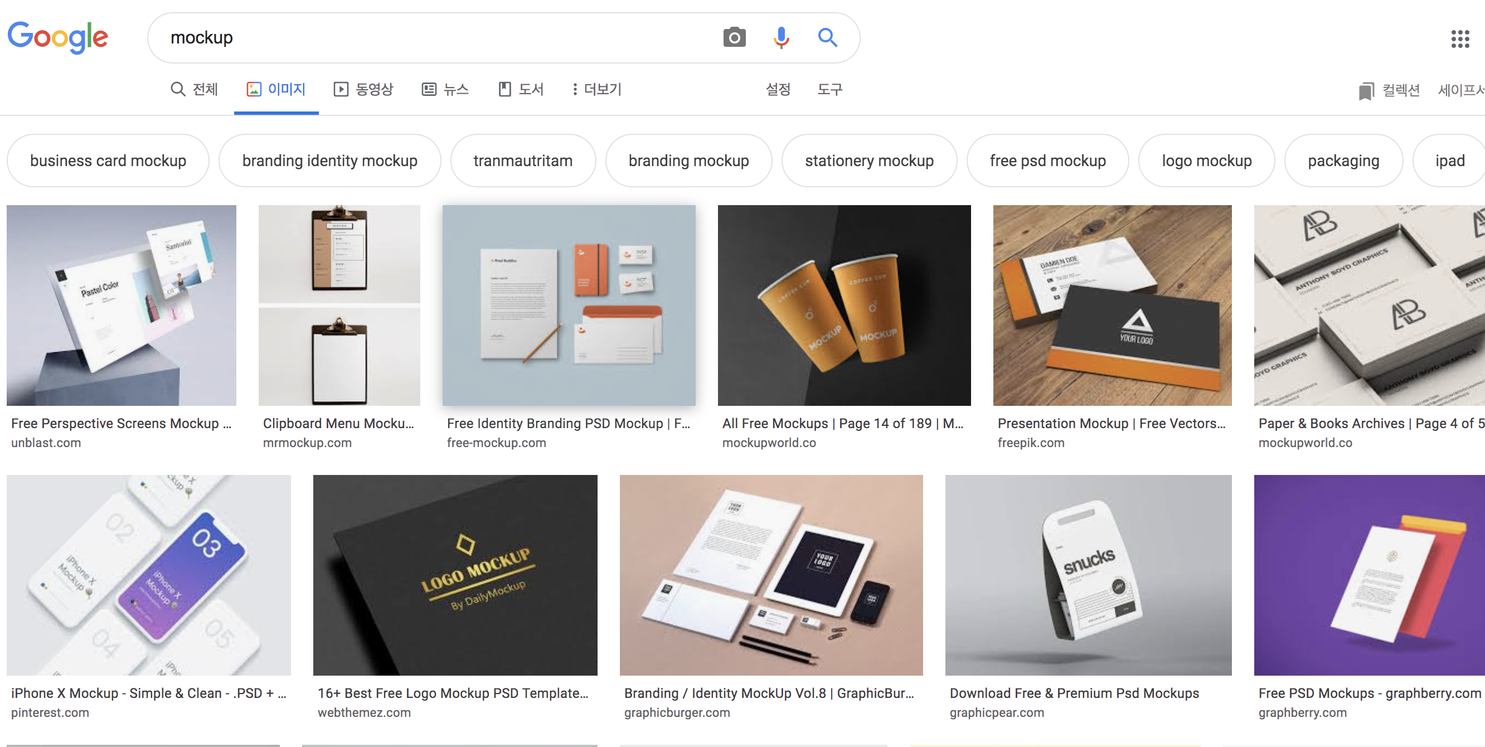
Task: Open the 컬렉션 bookmark icon
Action: [1366, 90]
